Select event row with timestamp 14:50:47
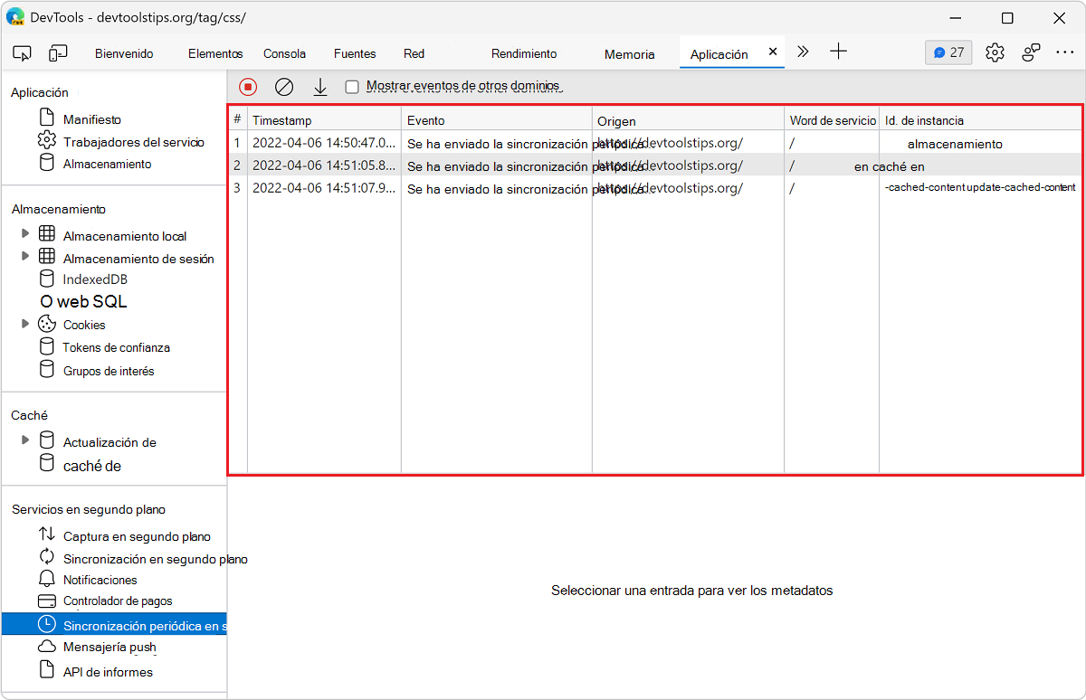 [655, 143]
